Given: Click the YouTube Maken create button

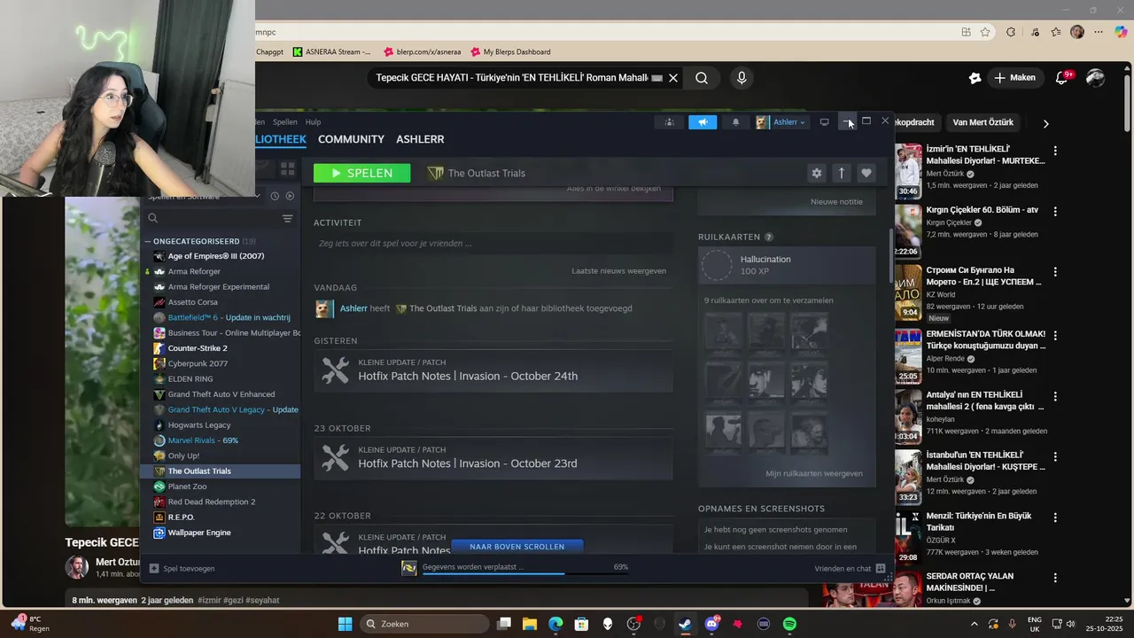Looking at the screenshot, I should [1014, 78].
